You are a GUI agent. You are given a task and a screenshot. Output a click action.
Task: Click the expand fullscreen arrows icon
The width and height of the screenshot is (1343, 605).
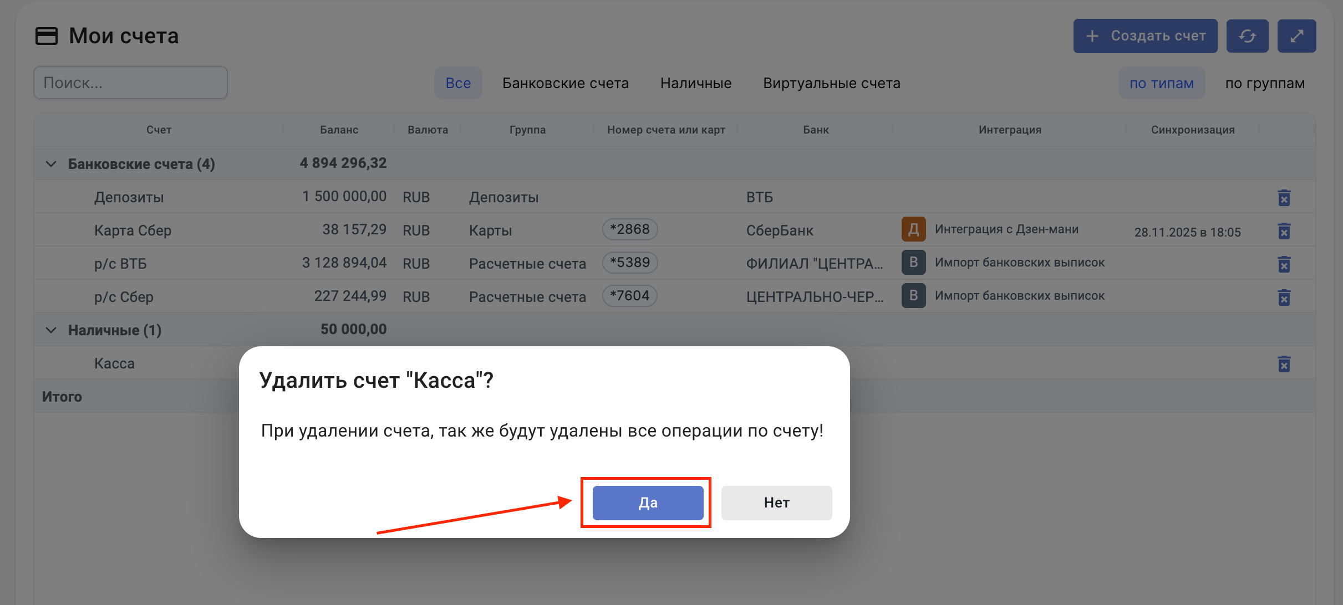pyautogui.click(x=1296, y=36)
